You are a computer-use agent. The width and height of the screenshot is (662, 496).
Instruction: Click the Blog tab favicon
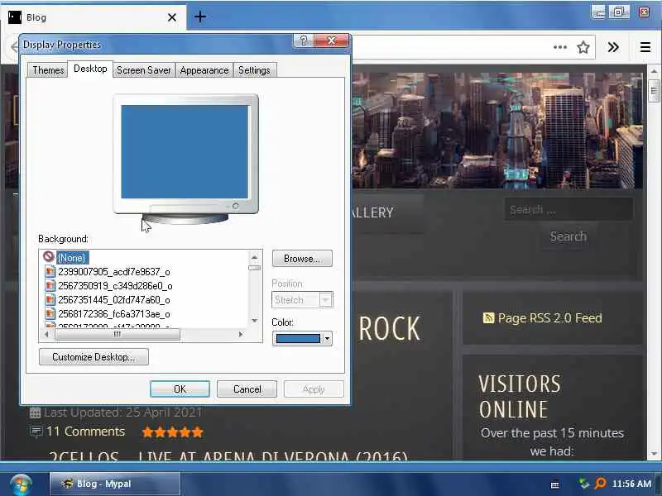click(x=15, y=17)
